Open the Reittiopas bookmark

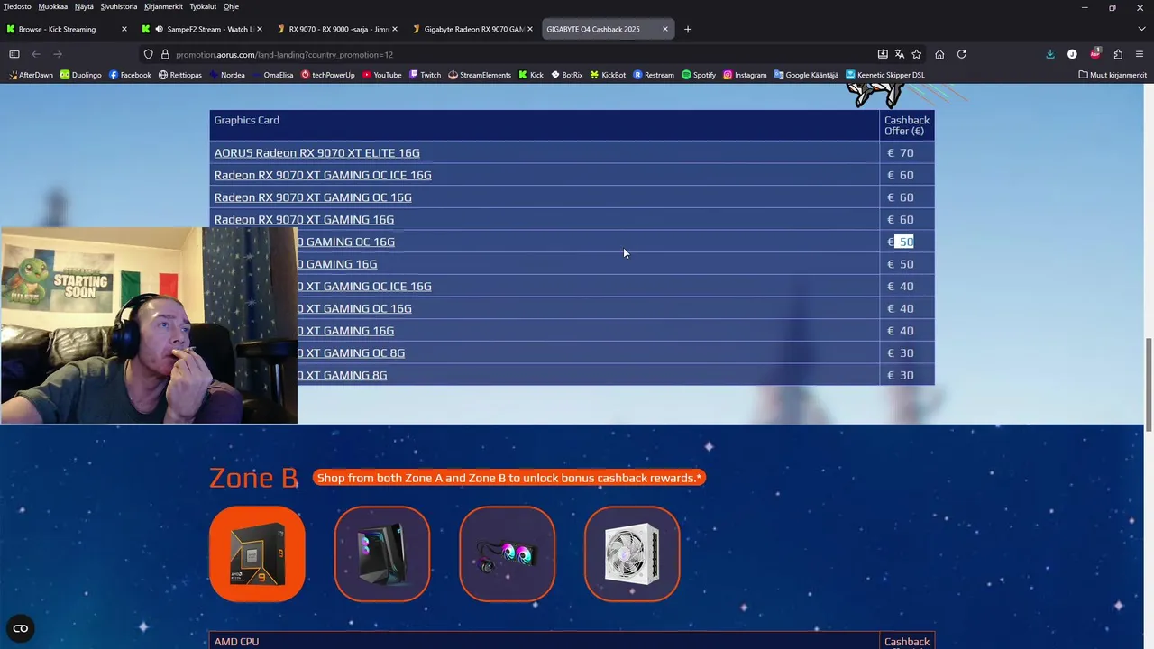pyautogui.click(x=180, y=75)
